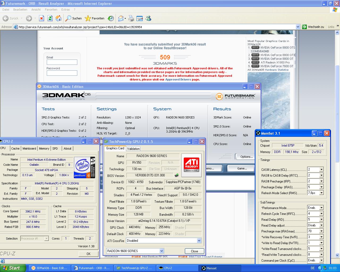
Task: Click the green Wechseln zu go icon
Action: (x=304, y=27)
